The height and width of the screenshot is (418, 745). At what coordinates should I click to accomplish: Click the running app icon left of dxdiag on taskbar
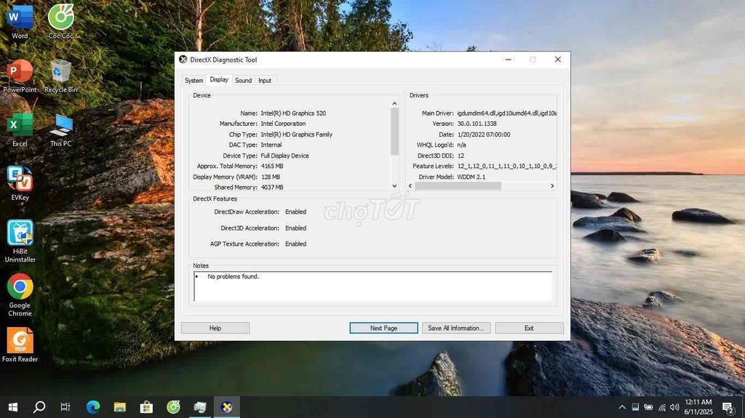click(x=200, y=407)
